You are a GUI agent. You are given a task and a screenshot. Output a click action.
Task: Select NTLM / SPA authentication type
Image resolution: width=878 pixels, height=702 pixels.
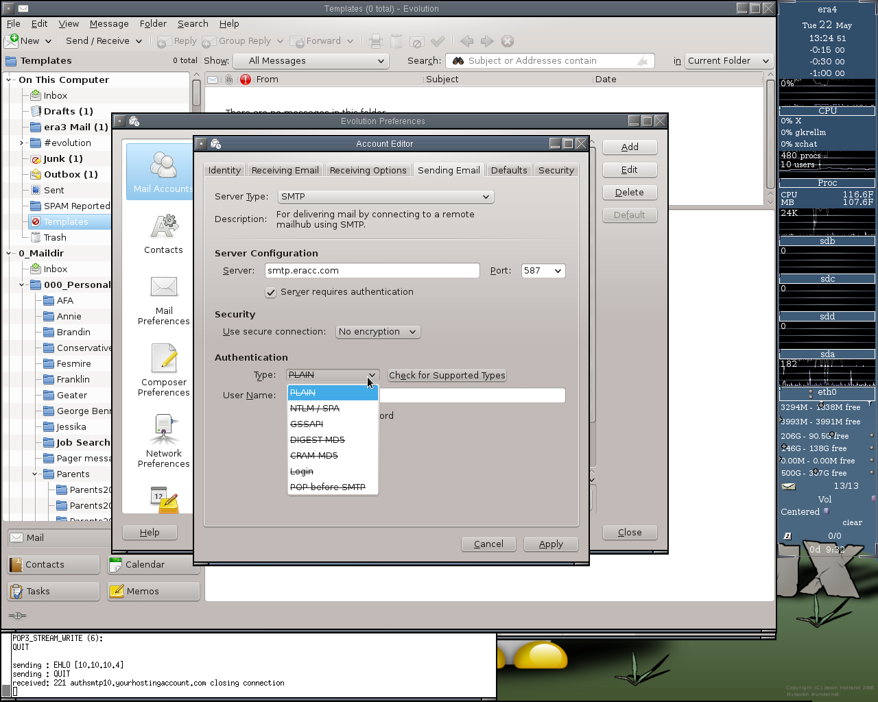[x=333, y=409]
